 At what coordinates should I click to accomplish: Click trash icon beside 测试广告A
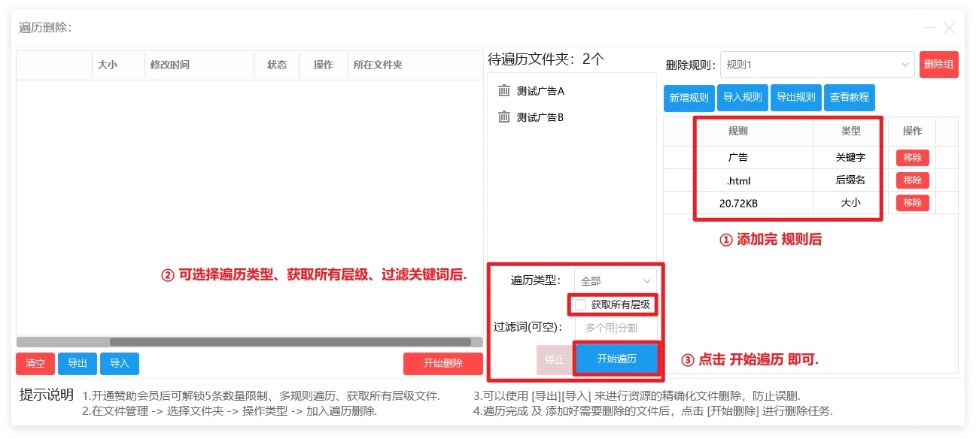pyautogui.click(x=503, y=91)
